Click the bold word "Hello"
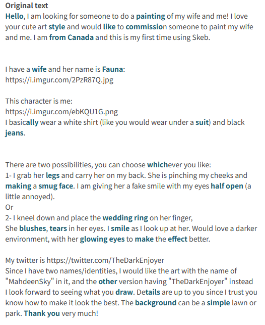 click(x=14, y=16)
